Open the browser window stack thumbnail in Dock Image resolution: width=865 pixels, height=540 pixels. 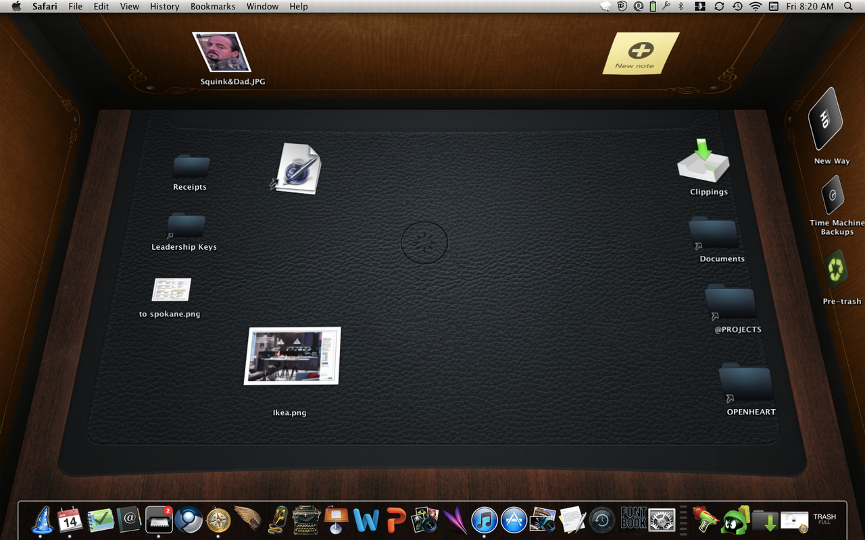pos(795,520)
